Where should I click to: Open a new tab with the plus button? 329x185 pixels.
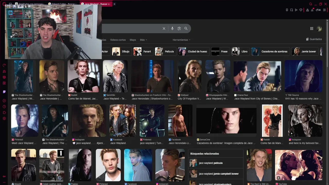point(114,4)
